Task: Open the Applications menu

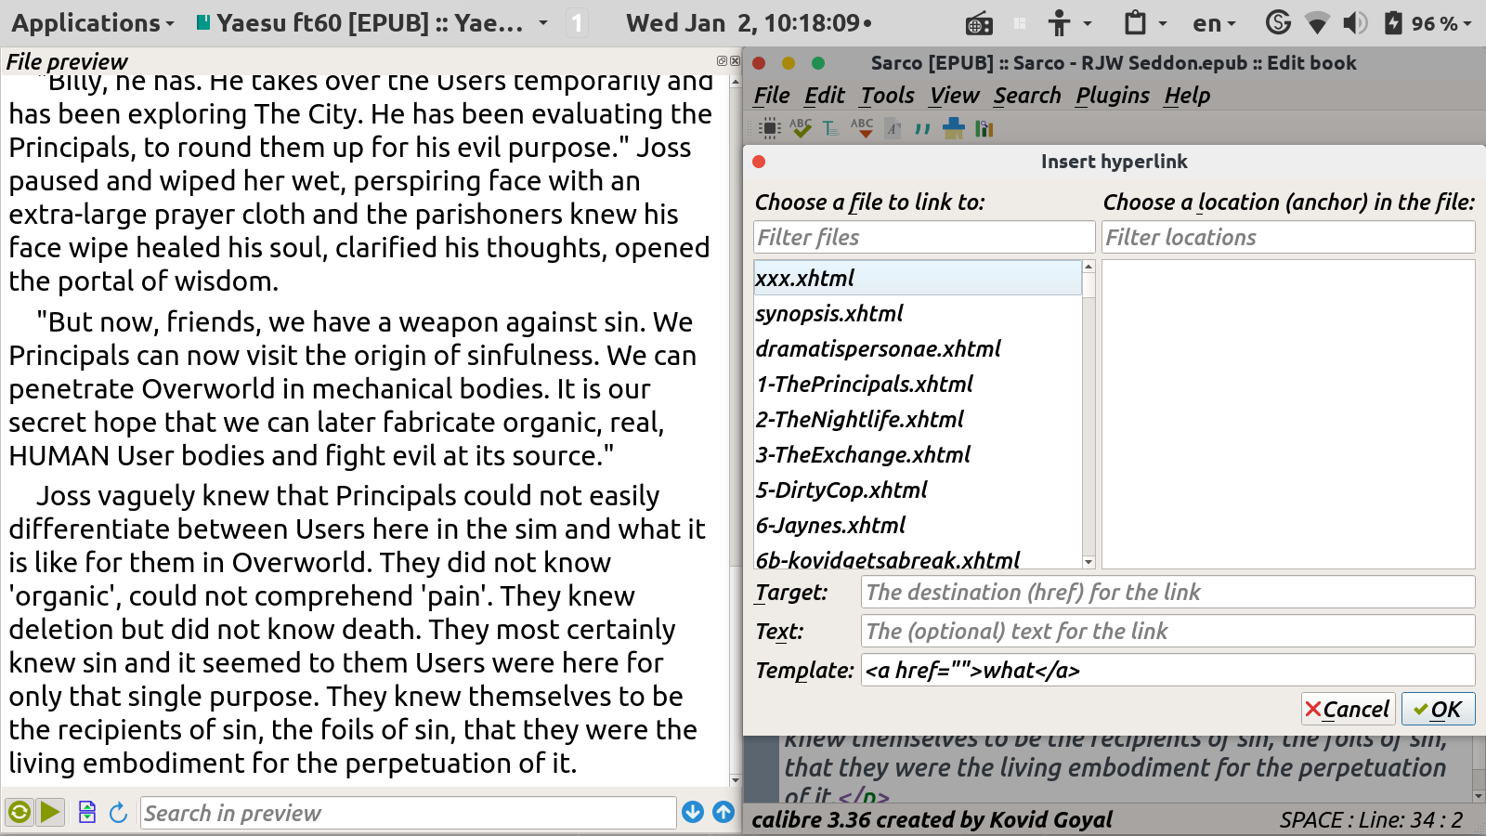Action: click(x=93, y=23)
